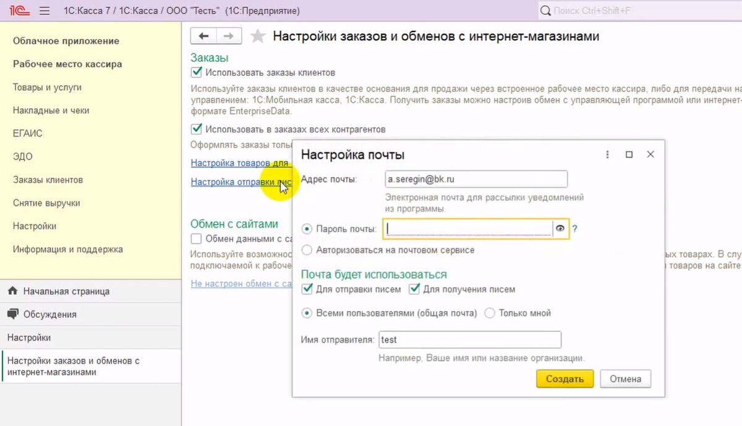Reveal the password with the eye icon
This screenshot has width=742, height=426.
(560, 228)
